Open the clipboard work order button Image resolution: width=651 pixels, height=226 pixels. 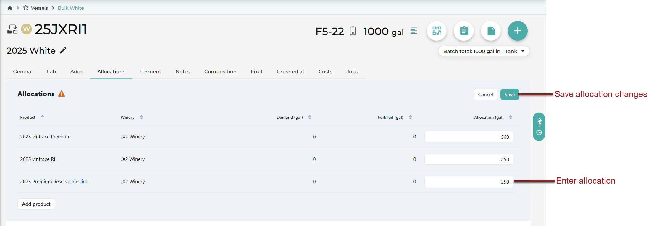464,31
